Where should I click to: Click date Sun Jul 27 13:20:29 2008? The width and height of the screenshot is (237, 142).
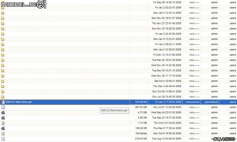tap(167, 107)
